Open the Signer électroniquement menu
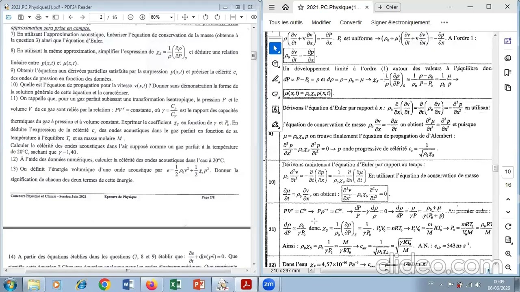The width and height of the screenshot is (520, 292). pyautogui.click(x=400, y=22)
